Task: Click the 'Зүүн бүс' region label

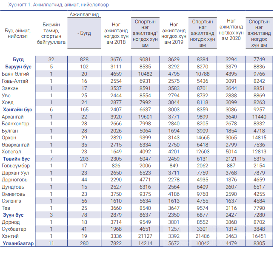Action: [13, 215]
